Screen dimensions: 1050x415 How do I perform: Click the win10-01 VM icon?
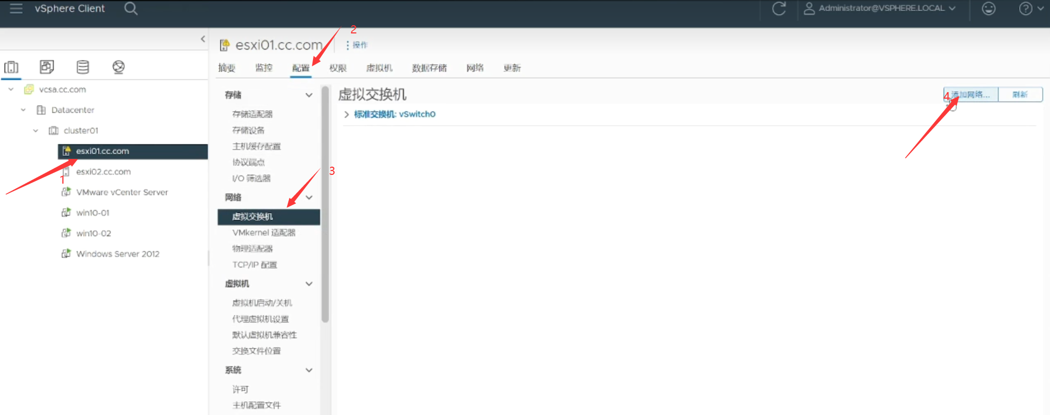66,213
